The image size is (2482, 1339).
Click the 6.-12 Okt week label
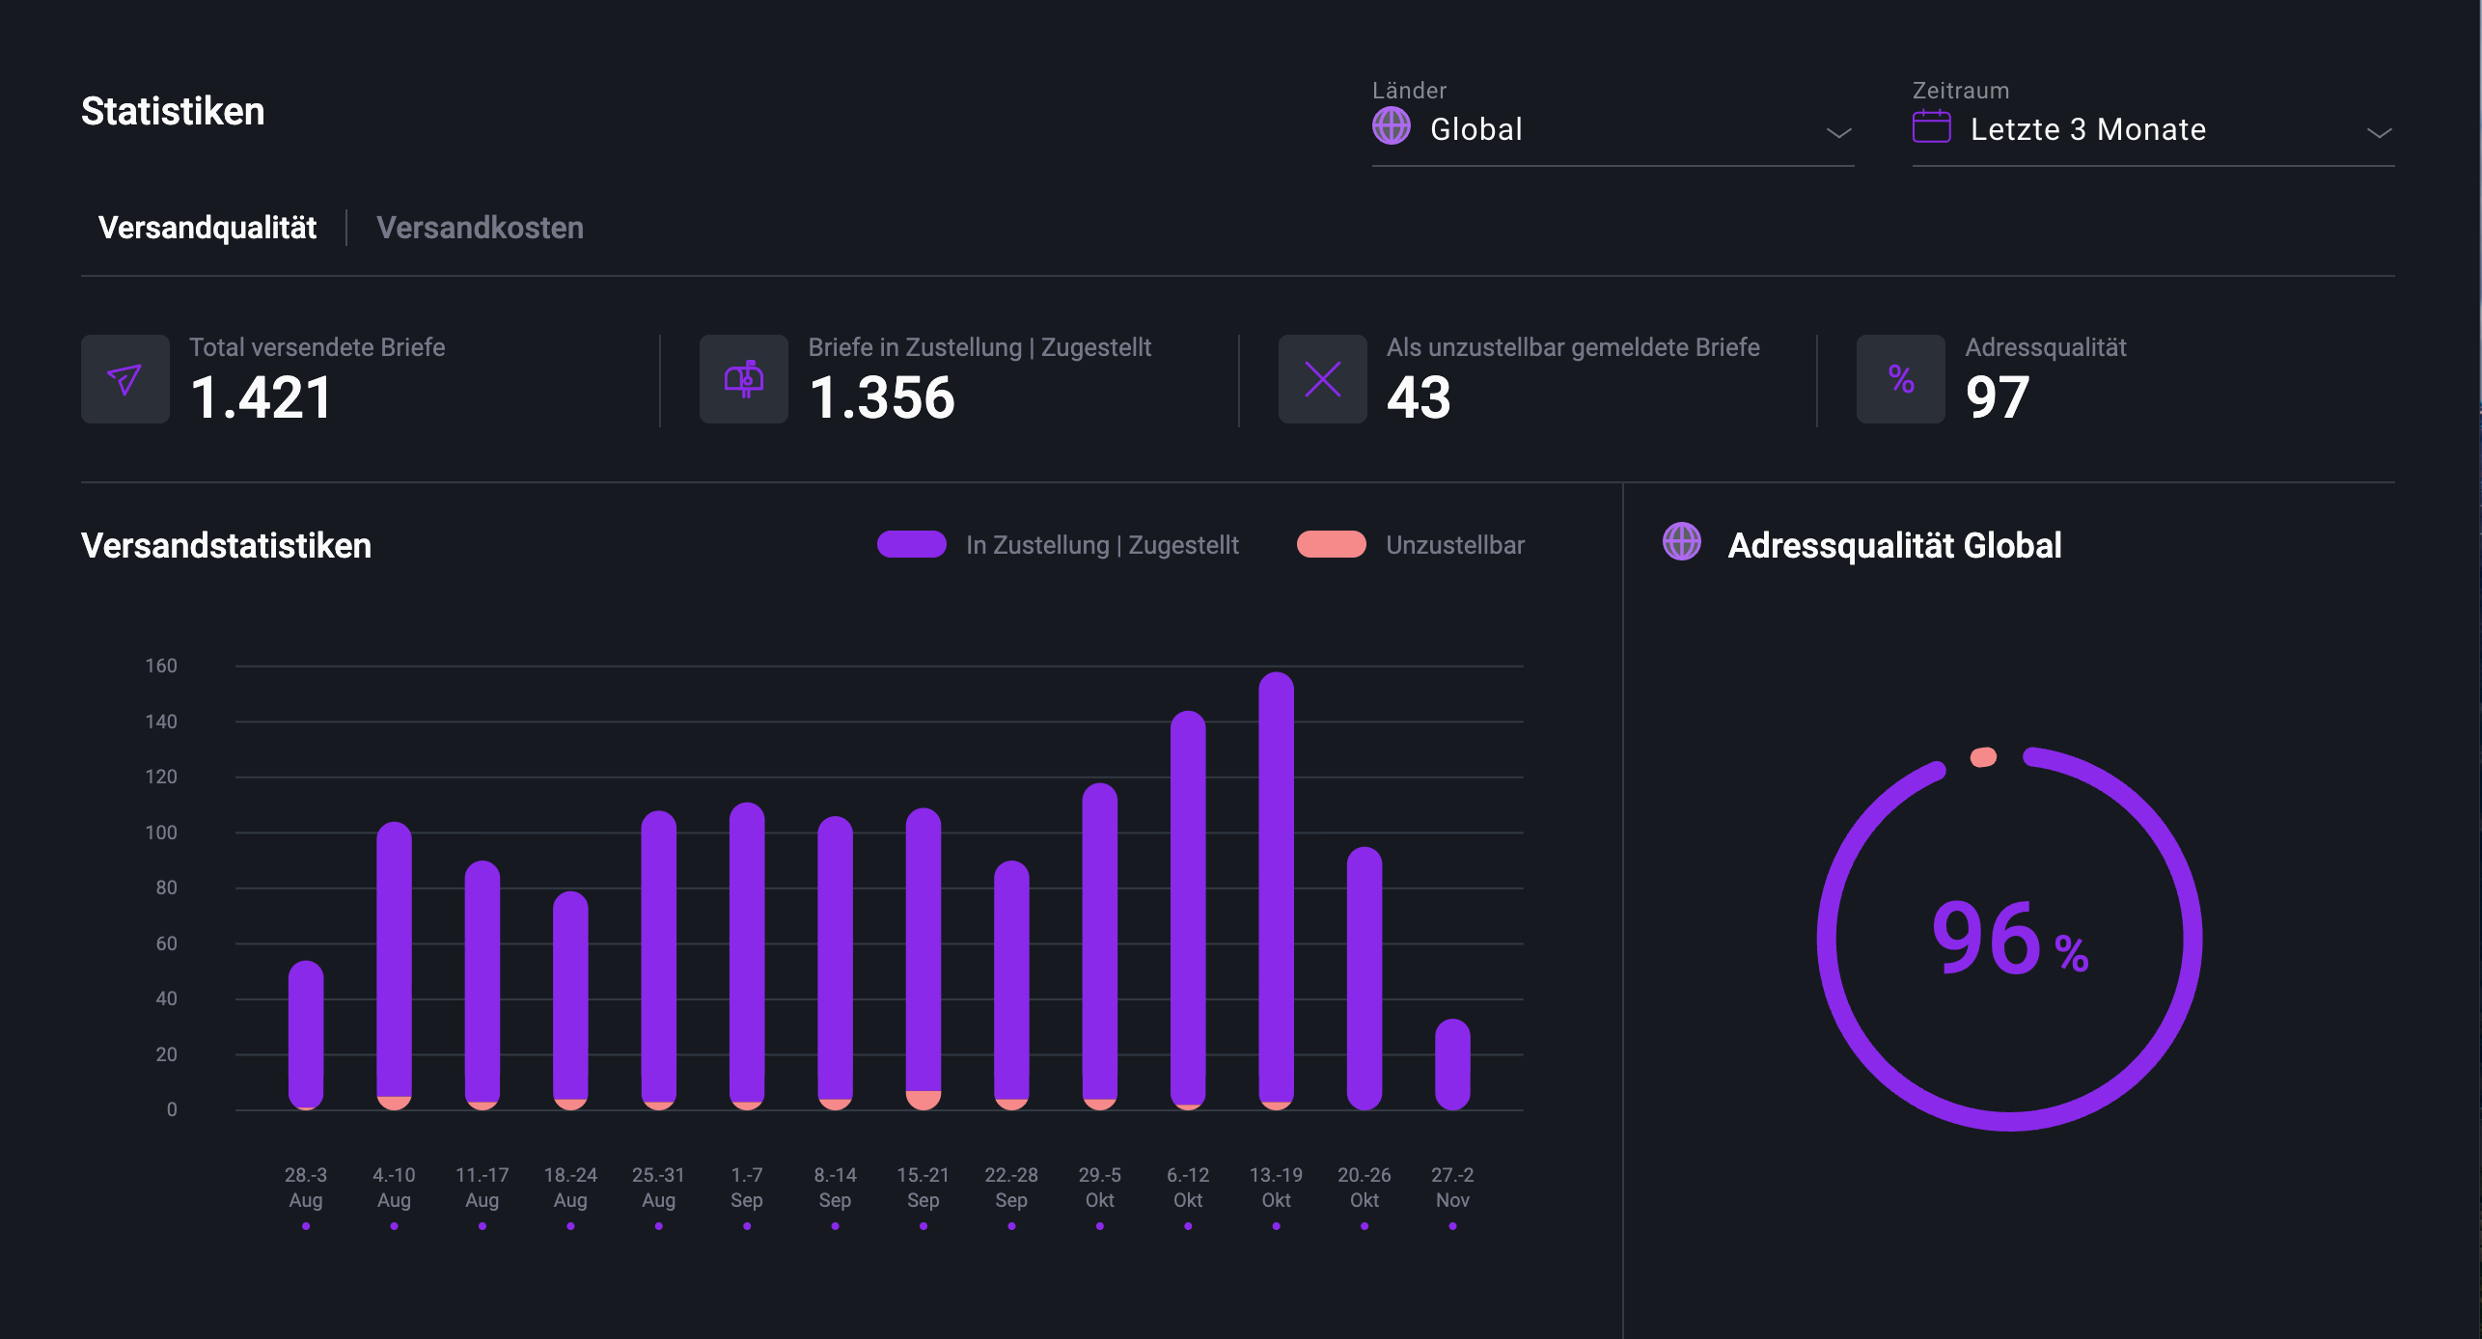(x=1187, y=1188)
